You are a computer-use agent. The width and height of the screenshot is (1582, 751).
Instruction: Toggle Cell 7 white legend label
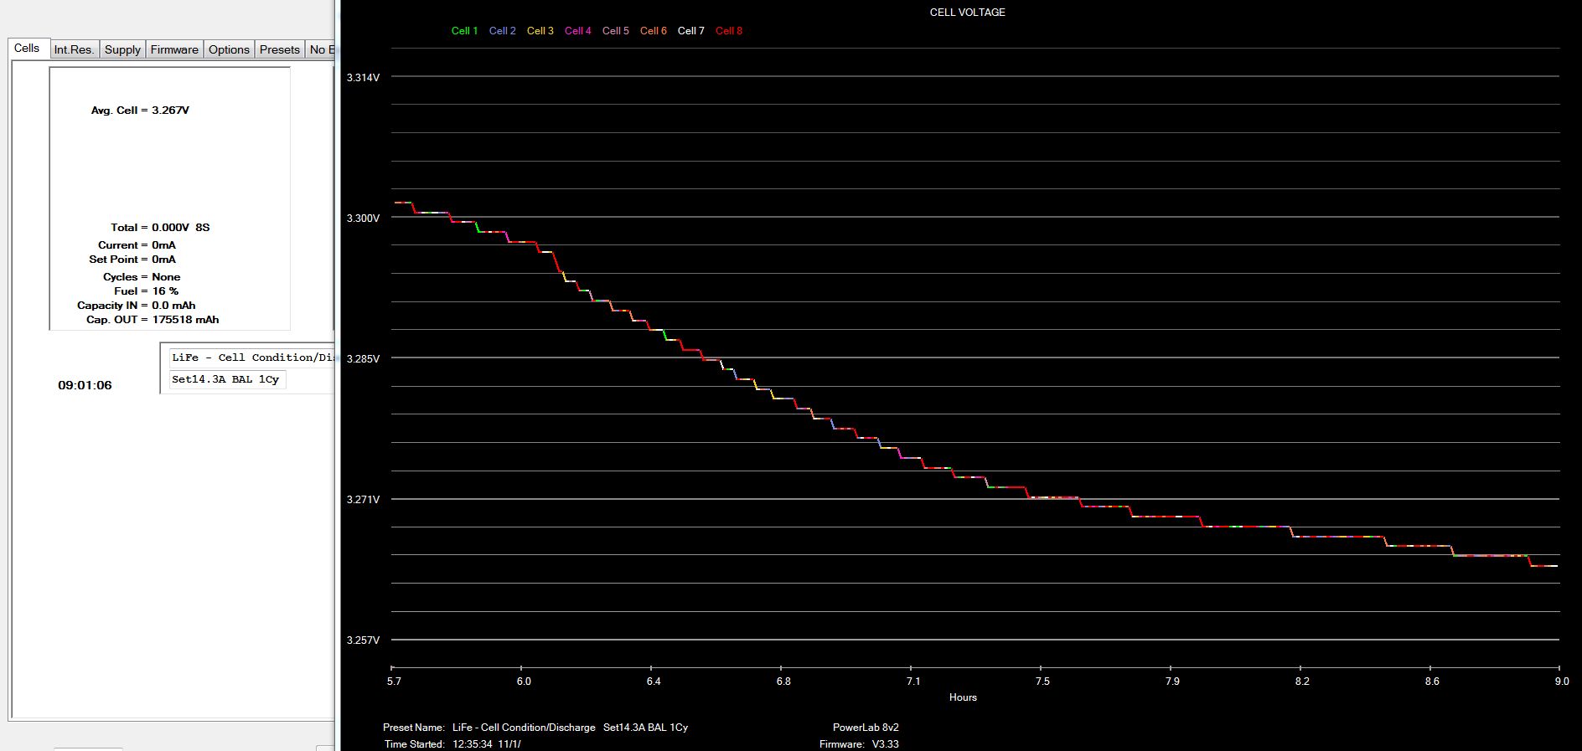(x=690, y=31)
